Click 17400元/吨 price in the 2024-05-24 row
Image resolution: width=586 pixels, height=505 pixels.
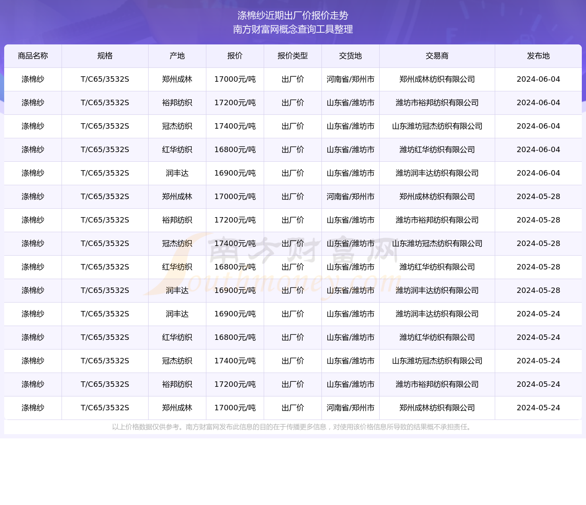(x=235, y=361)
